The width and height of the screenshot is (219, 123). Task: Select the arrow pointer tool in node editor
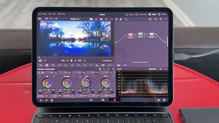[x=116, y=19]
